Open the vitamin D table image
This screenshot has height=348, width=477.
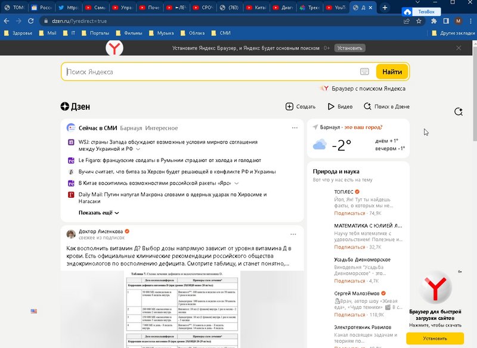click(x=182, y=309)
